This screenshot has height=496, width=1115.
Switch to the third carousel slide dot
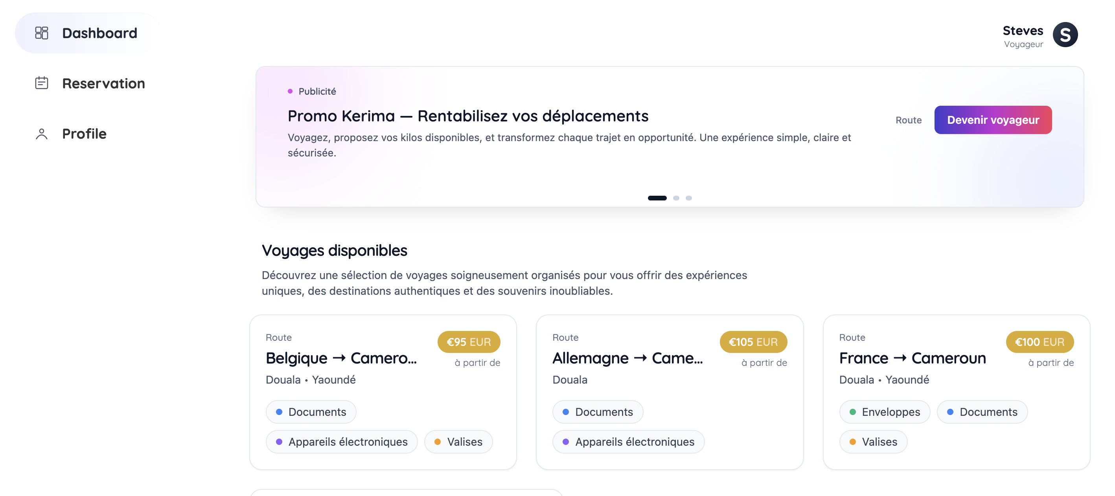click(688, 198)
